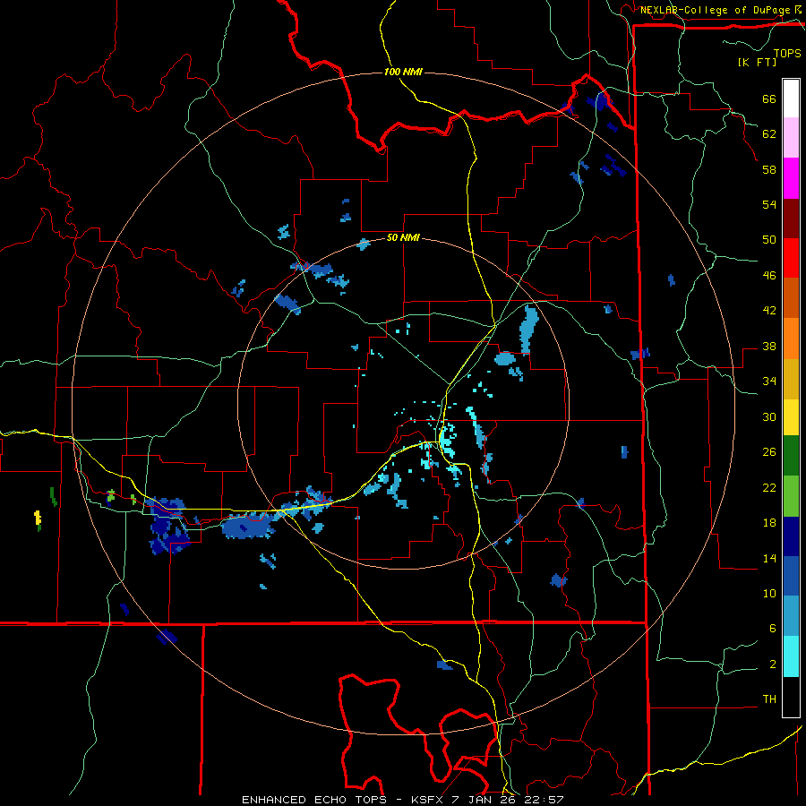Viewport: 806px width, 806px height.
Task: Click the bright red 50 kft legend swatch
Action: click(791, 258)
